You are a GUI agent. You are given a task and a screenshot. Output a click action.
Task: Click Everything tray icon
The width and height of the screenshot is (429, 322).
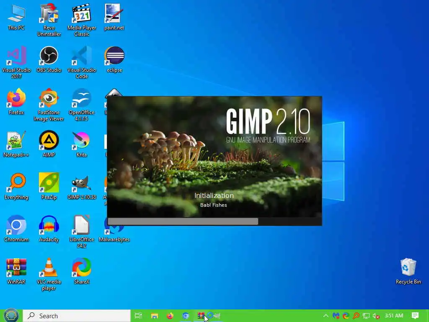(x=356, y=316)
